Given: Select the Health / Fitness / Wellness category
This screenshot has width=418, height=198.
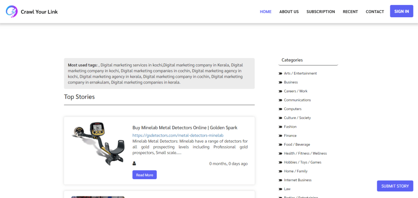Looking at the screenshot, I should coord(305,153).
